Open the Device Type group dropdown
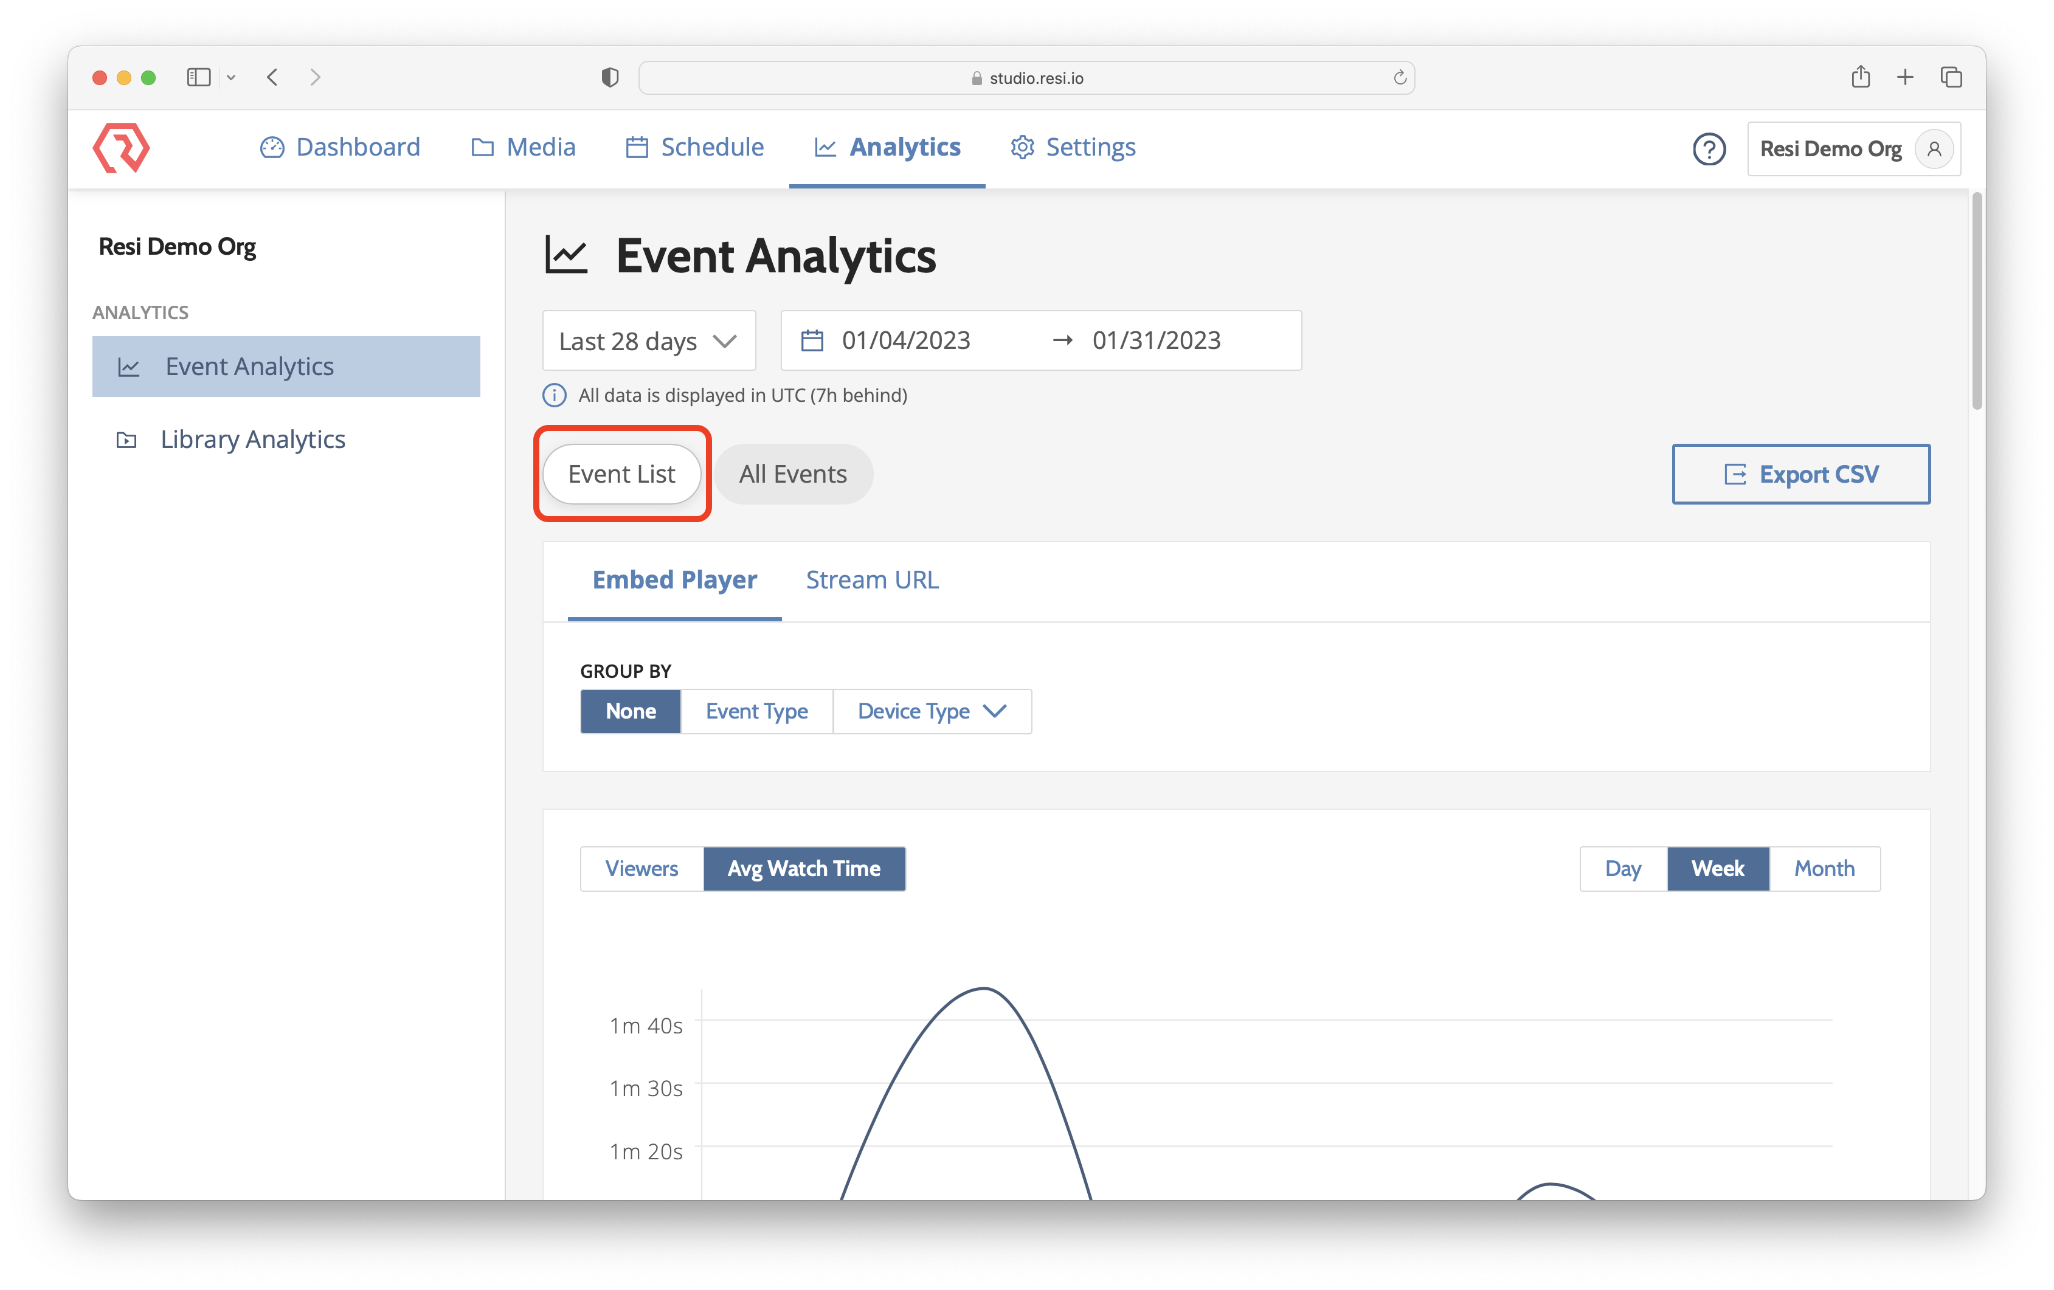The width and height of the screenshot is (2054, 1290). (x=932, y=711)
